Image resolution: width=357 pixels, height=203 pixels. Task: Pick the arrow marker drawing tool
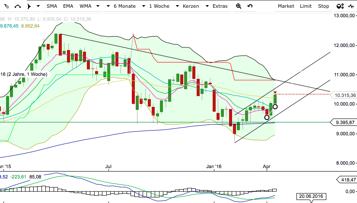[x=29, y=6]
